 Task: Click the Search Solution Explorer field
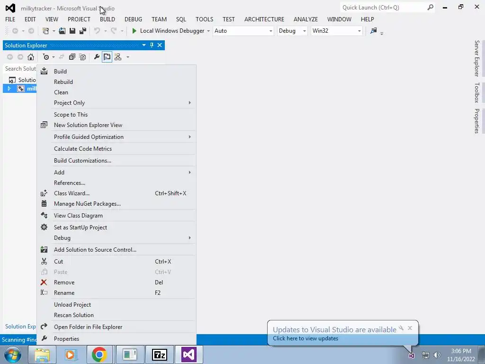tap(20, 69)
